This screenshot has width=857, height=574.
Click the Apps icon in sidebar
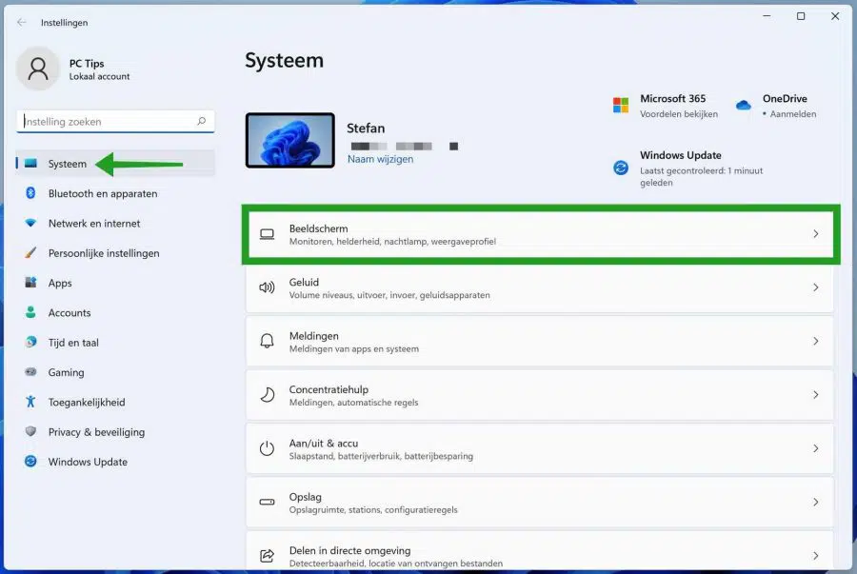coord(30,283)
